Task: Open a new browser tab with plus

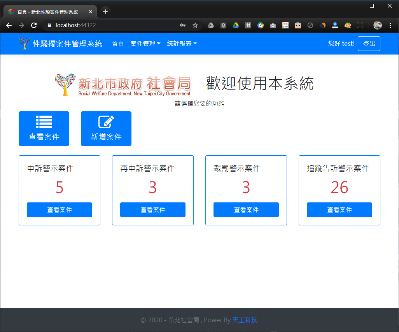Action: pyautogui.click(x=105, y=12)
